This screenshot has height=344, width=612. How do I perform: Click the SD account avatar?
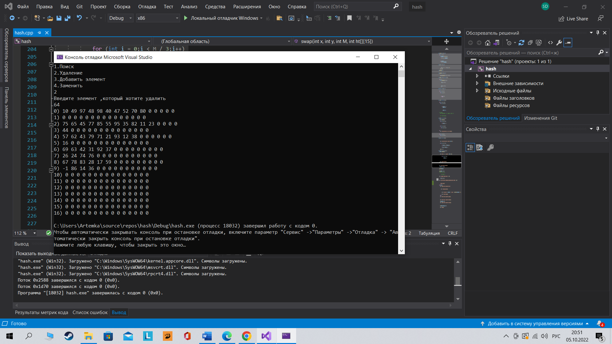pyautogui.click(x=545, y=6)
